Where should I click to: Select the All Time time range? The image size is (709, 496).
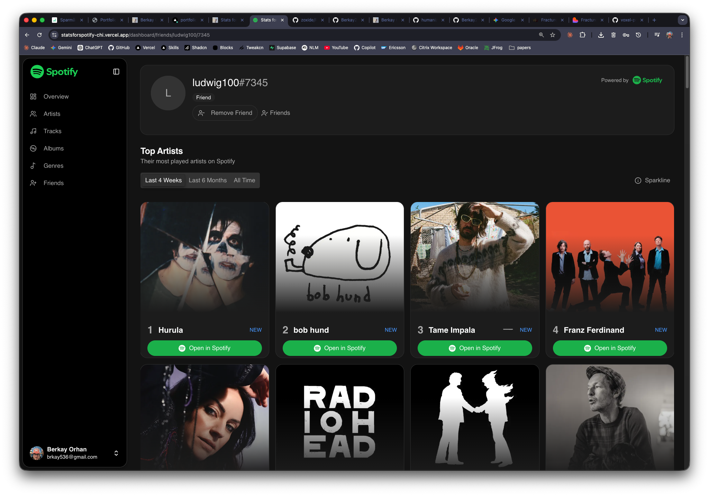coord(244,180)
